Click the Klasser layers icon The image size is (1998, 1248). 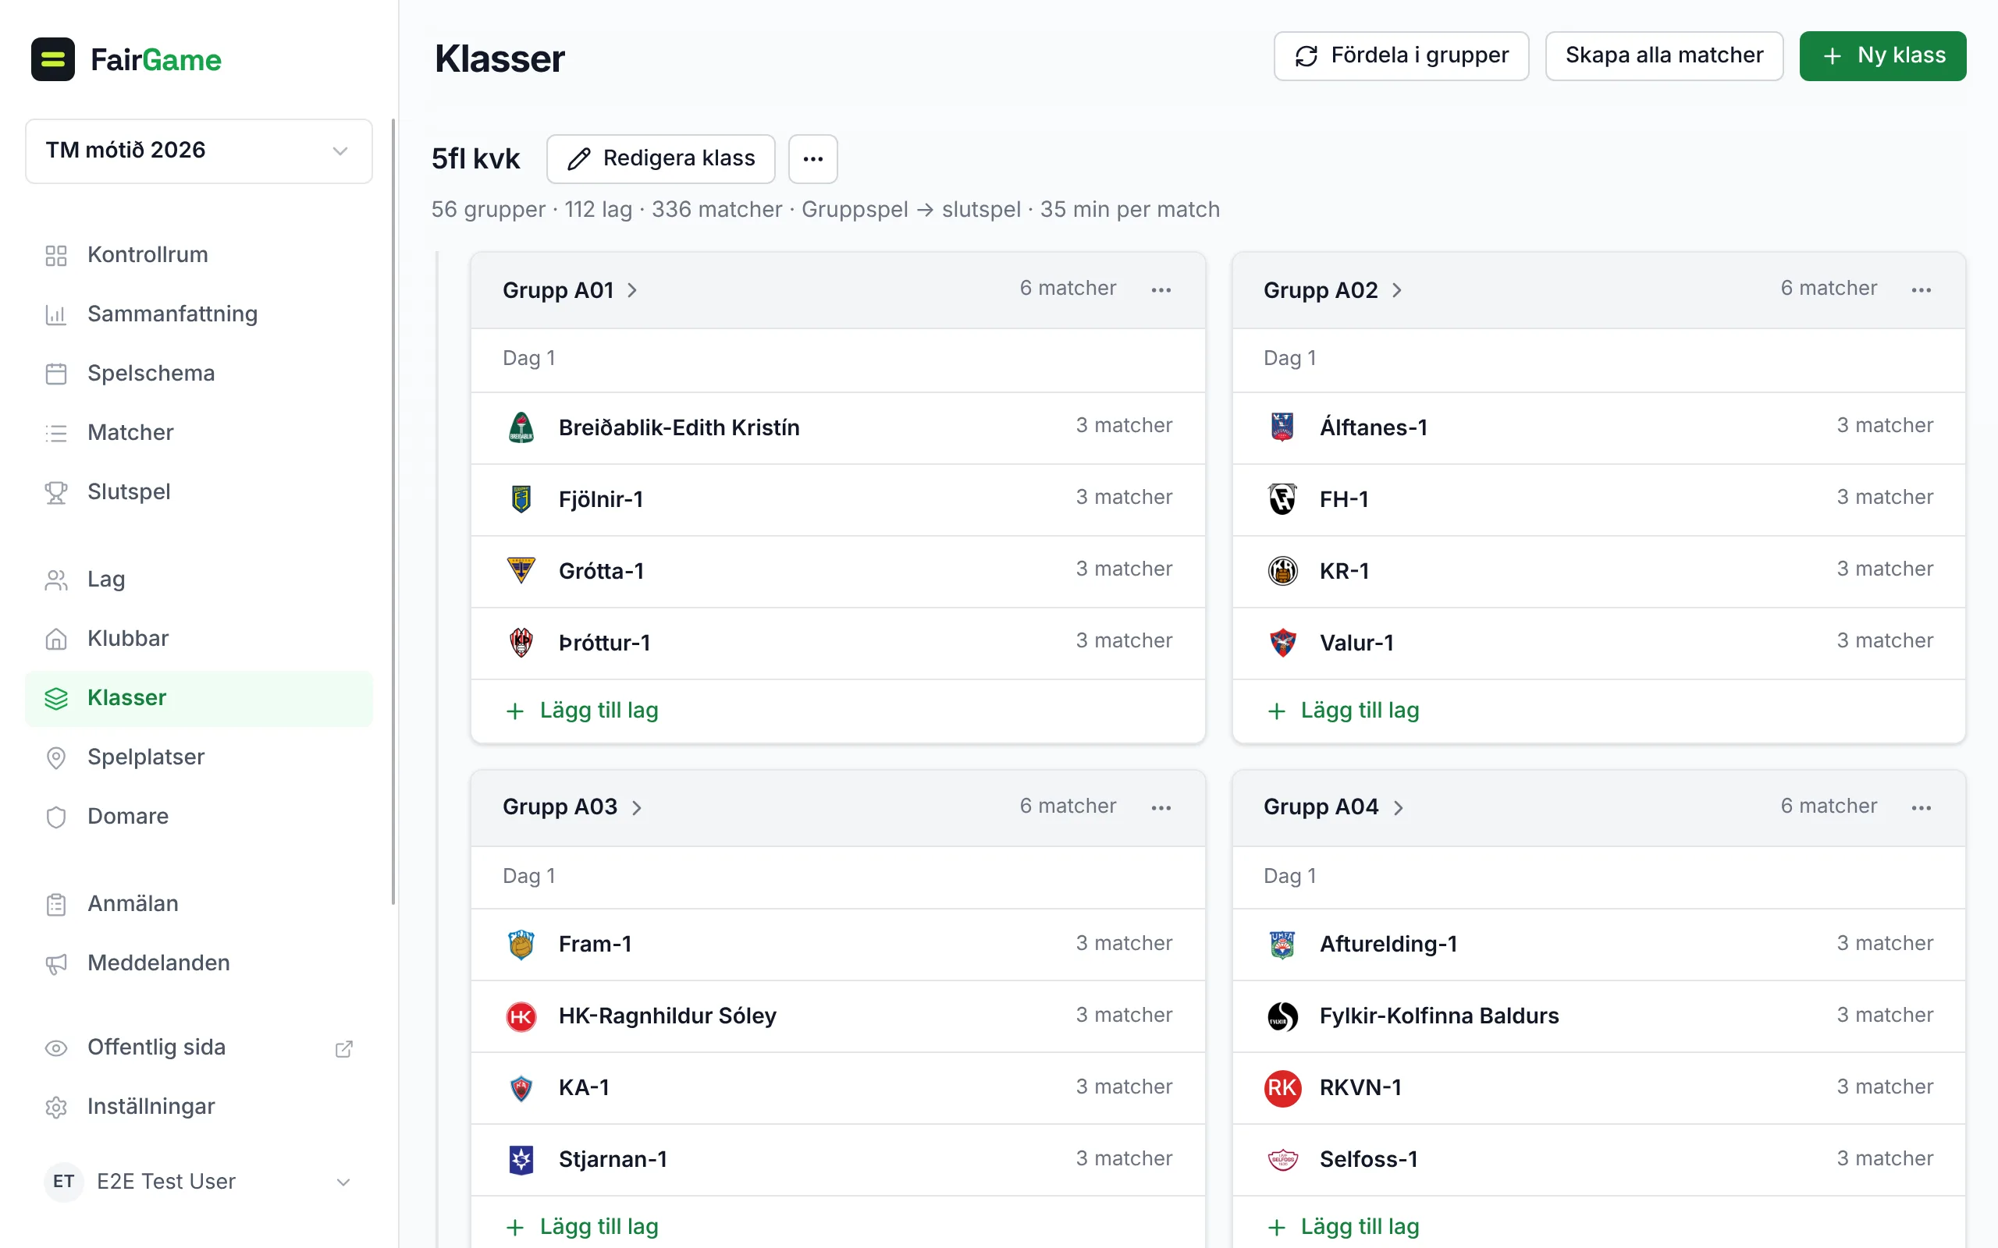point(56,698)
